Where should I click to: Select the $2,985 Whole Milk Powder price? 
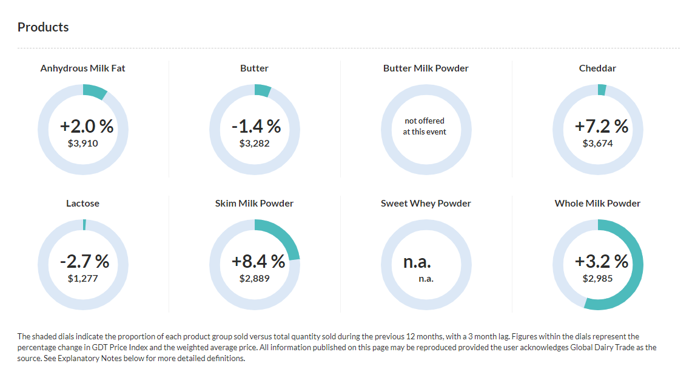coord(597,279)
